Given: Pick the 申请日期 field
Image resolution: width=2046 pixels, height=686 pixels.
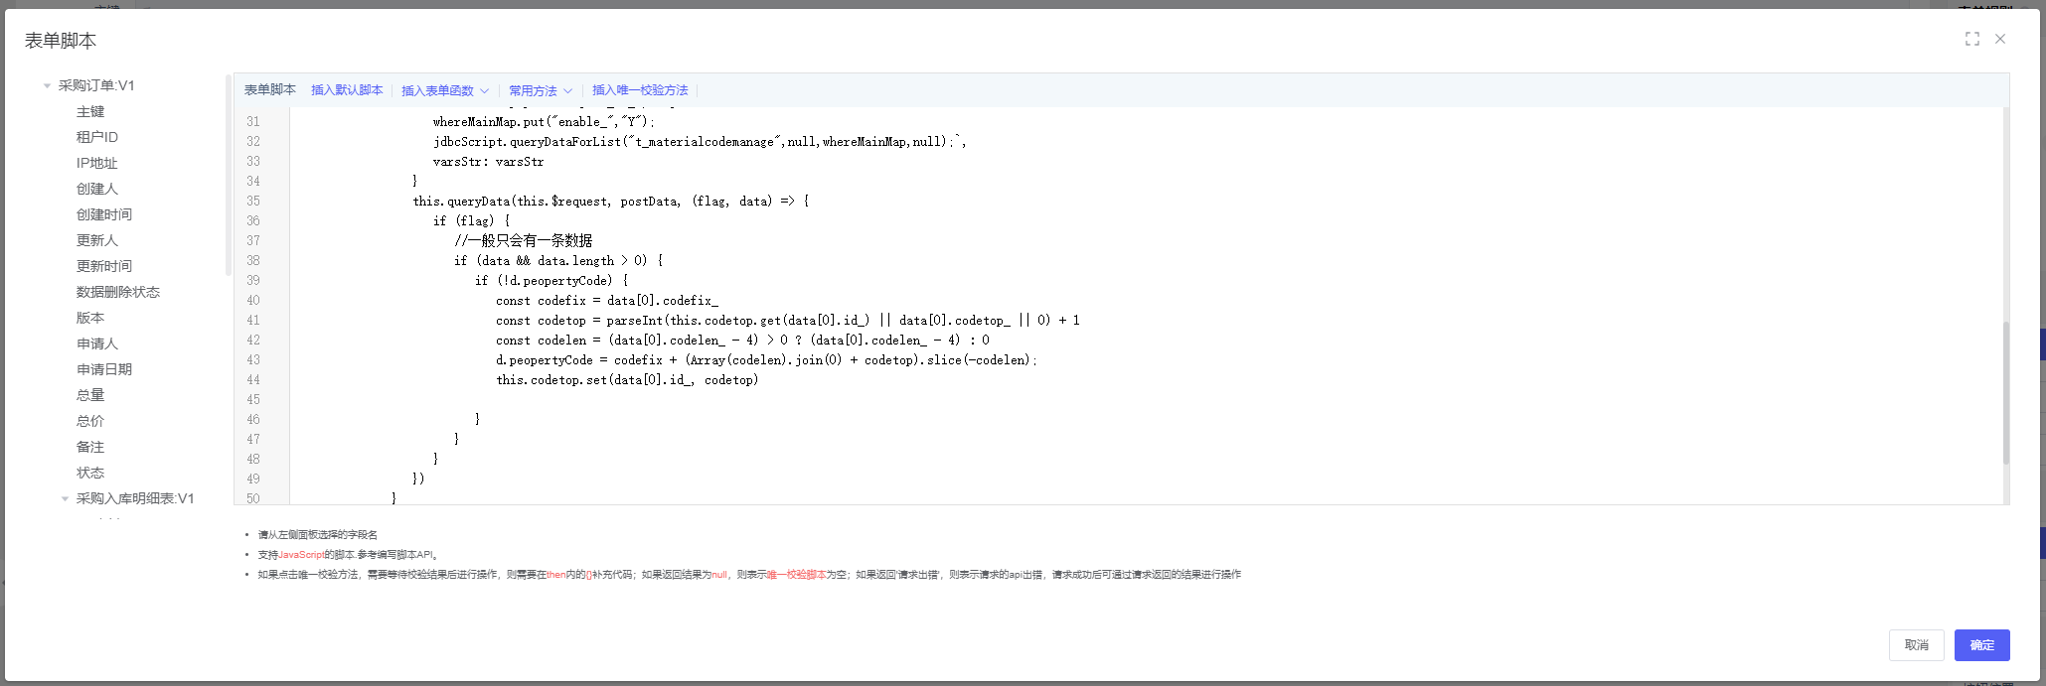Looking at the screenshot, I should [x=104, y=370].
